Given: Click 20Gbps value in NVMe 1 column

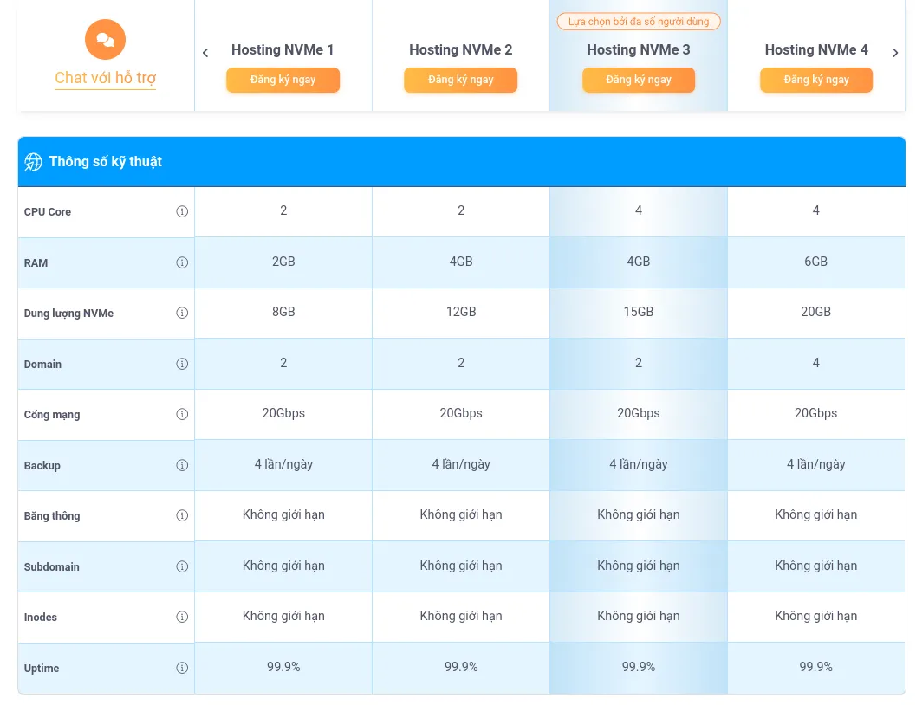Looking at the screenshot, I should 283,413.
